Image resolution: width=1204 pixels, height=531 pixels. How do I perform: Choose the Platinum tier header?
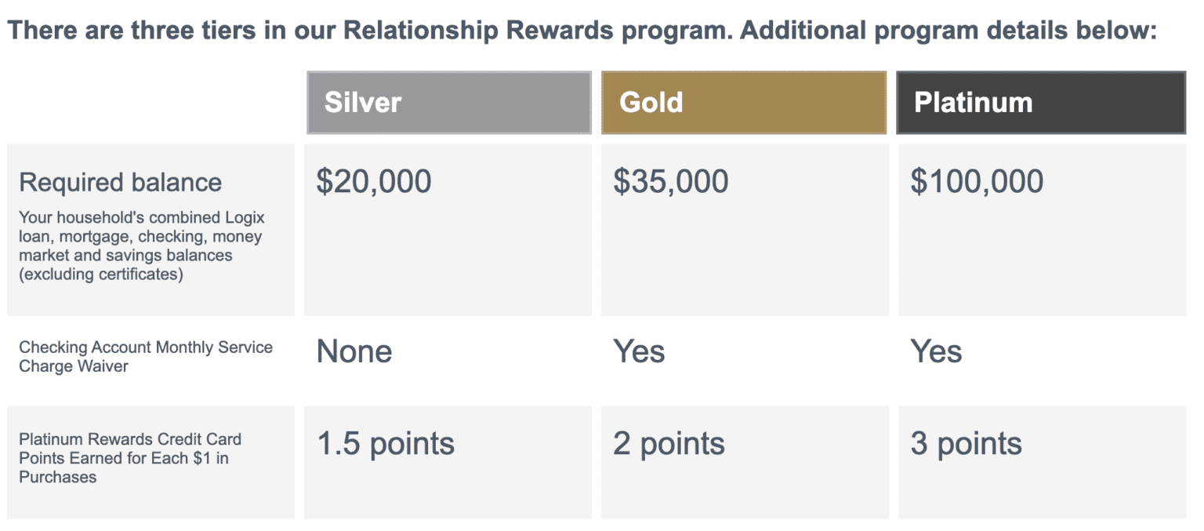[1040, 103]
